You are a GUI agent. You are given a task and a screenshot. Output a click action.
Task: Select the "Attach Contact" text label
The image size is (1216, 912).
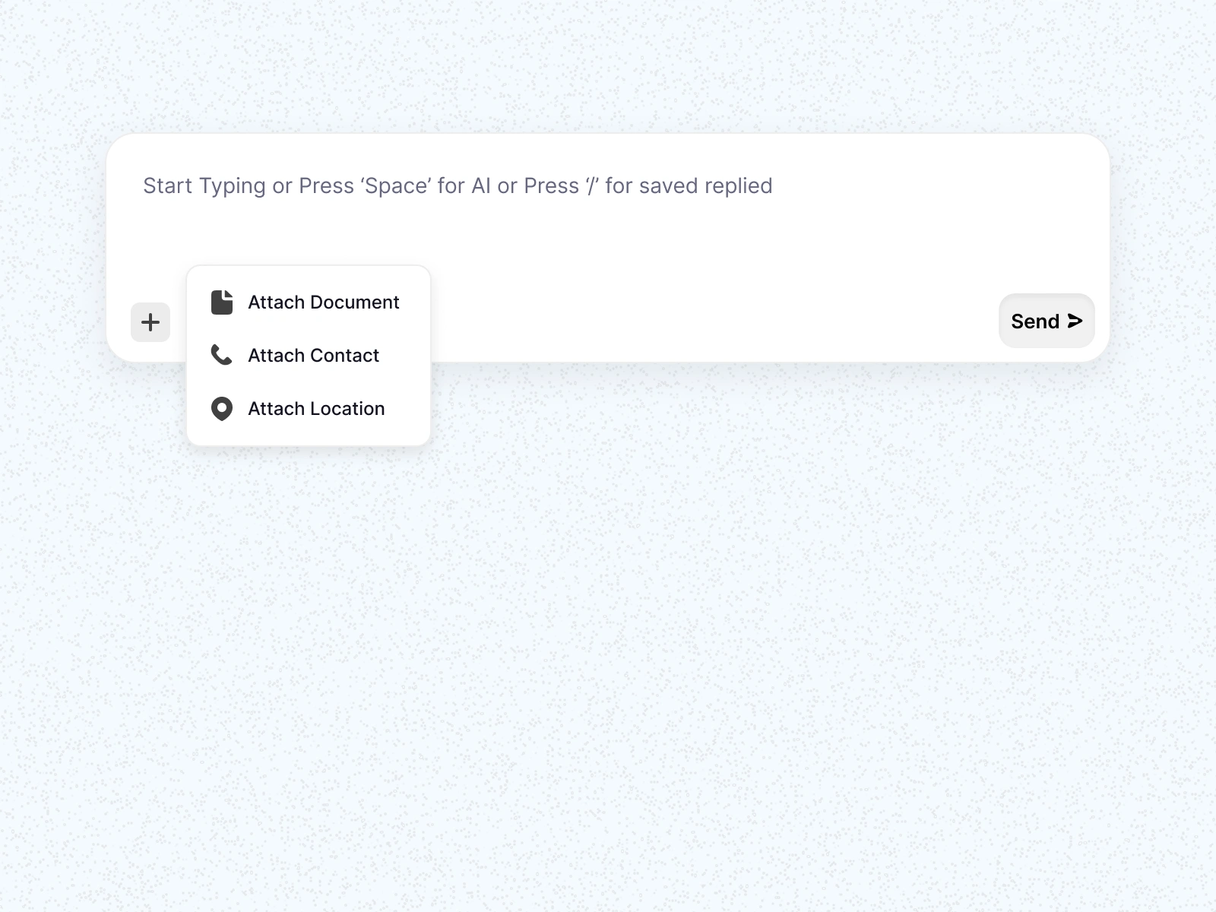click(313, 356)
